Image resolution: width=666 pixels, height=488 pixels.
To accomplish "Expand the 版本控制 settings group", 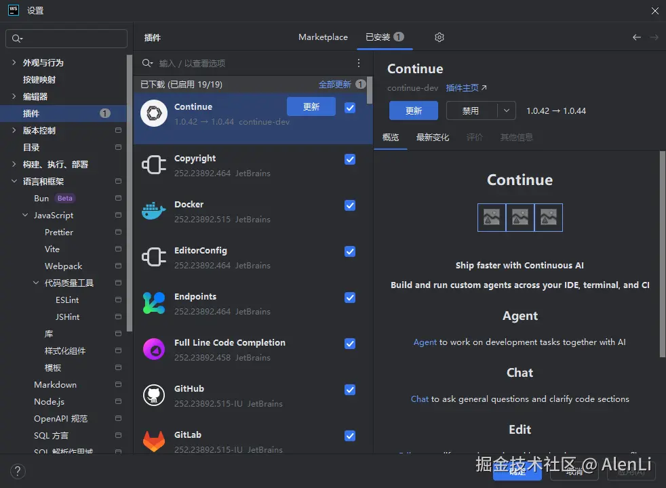I will (14, 130).
